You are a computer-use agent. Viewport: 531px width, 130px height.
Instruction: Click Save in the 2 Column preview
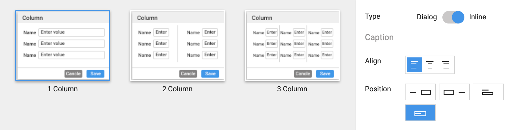pyautogui.click(x=210, y=74)
